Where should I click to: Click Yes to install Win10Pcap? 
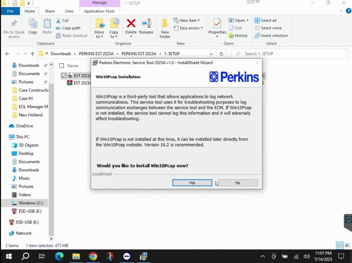[x=192, y=183]
